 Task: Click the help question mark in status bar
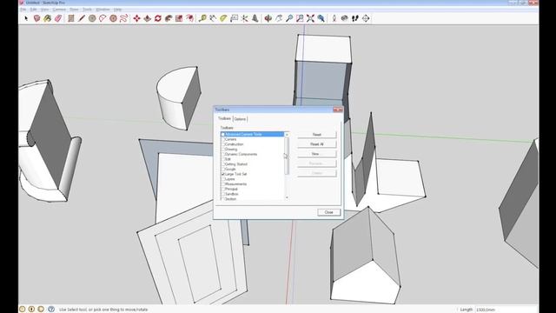[51, 310]
